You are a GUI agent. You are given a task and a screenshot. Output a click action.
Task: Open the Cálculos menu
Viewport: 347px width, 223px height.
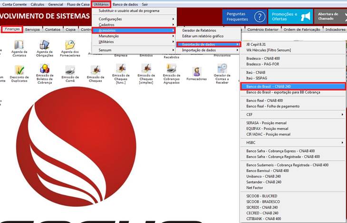pyautogui.click(x=38, y=4)
